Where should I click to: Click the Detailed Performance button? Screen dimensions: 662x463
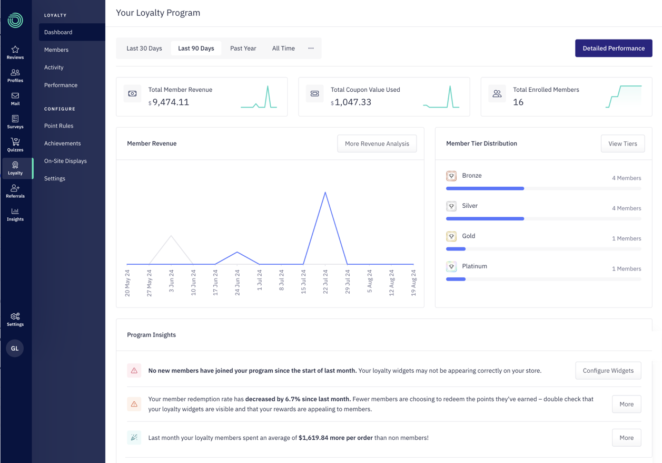coord(614,48)
